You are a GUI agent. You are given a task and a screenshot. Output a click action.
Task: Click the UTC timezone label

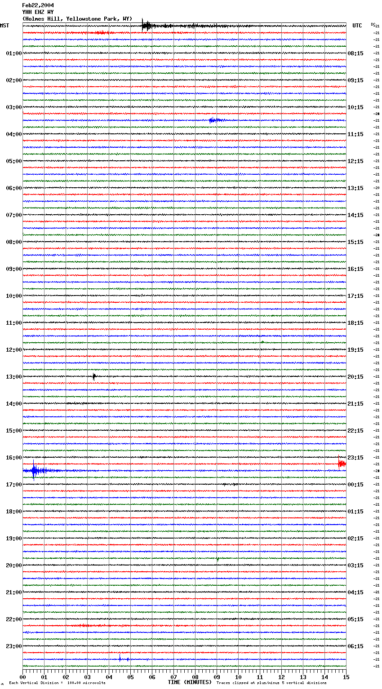[x=357, y=26]
